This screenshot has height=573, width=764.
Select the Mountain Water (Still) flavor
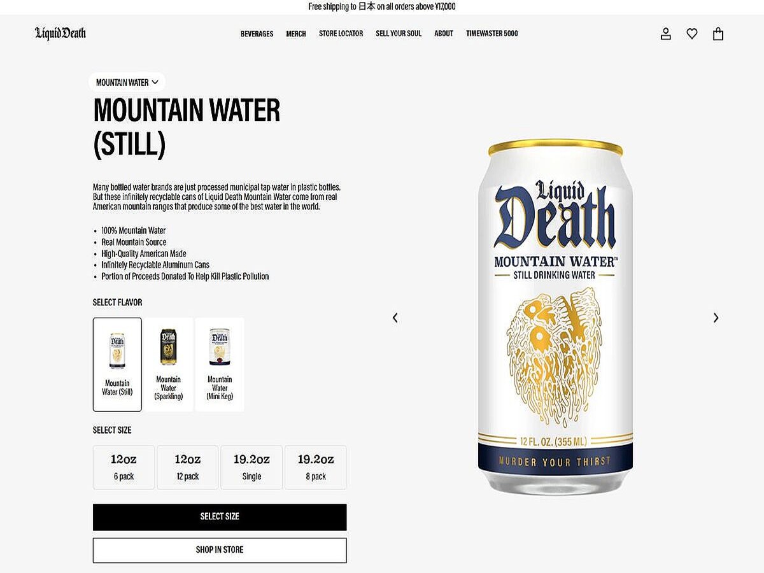point(117,364)
